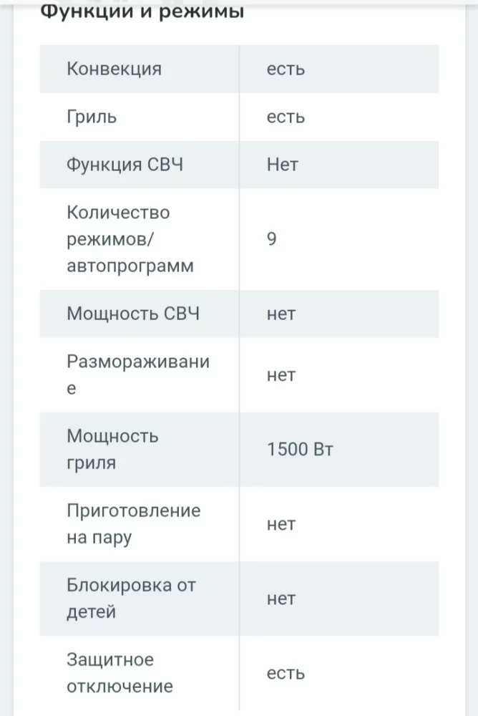The width and height of the screenshot is (478, 716).
Task: Select the "Количество режимов/автопрограмм" label
Action: coord(130,239)
